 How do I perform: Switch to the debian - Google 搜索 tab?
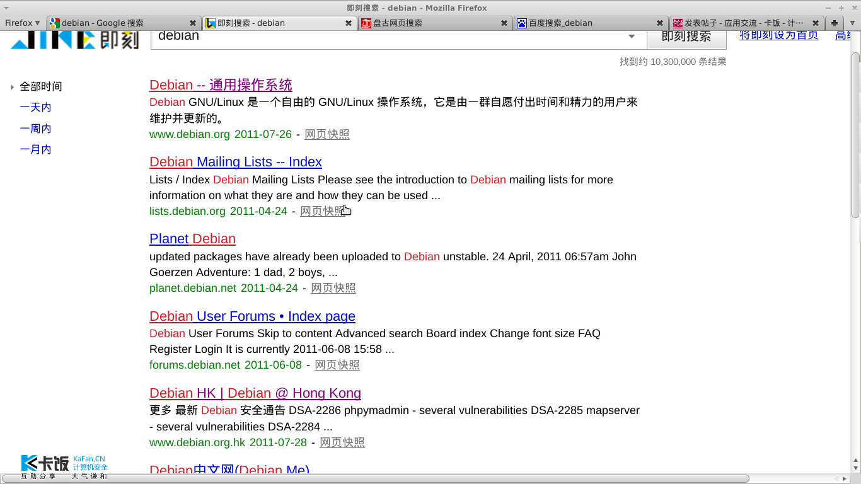point(124,23)
